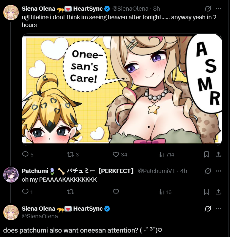Bookmark Siena Olena's ASMR tweet
Screen dimensions: 230x237
point(207,154)
